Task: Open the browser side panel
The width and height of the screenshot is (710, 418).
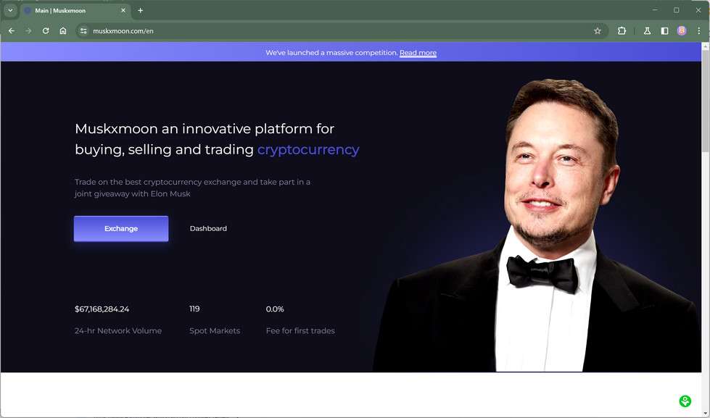Action: pos(664,31)
